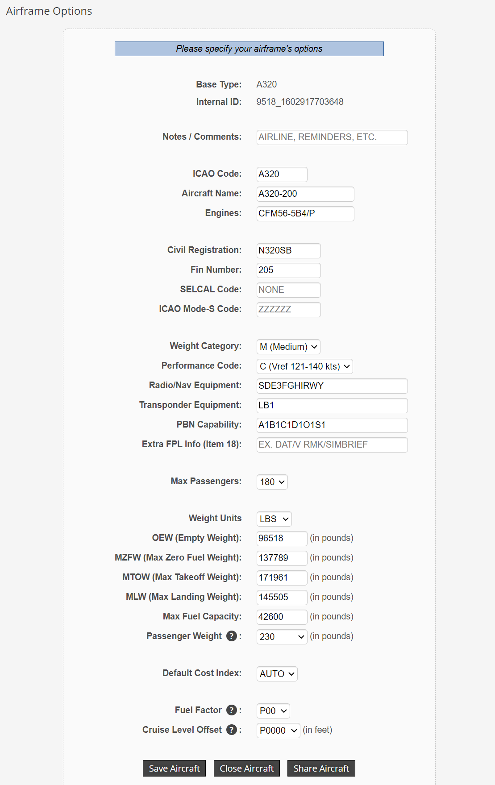Edit the PBN Capability field
Screen dimensions: 495x785
[x=332, y=425]
